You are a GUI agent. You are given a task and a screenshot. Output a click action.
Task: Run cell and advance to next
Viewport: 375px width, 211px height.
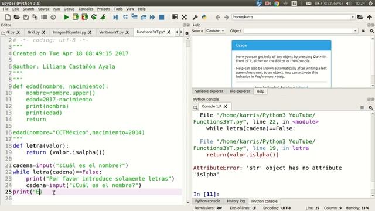[x=85, y=17]
